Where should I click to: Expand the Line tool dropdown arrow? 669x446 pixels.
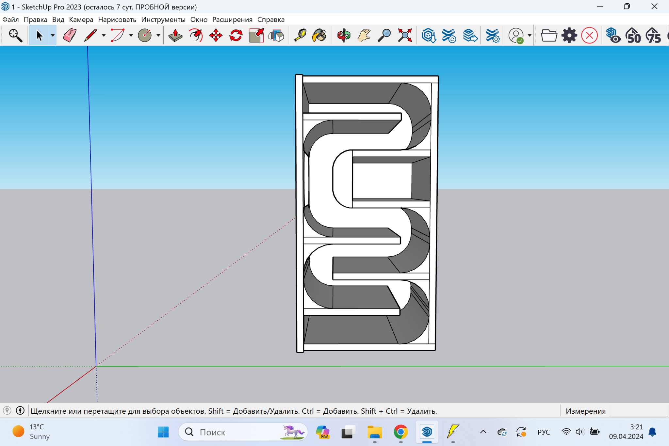(104, 36)
